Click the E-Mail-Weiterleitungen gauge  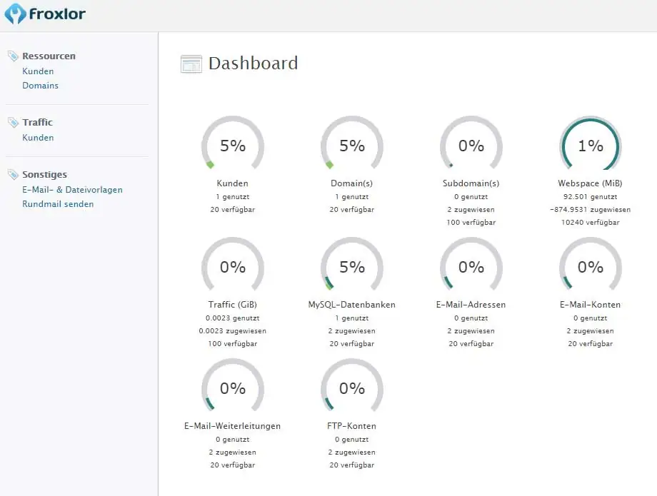tap(233, 389)
